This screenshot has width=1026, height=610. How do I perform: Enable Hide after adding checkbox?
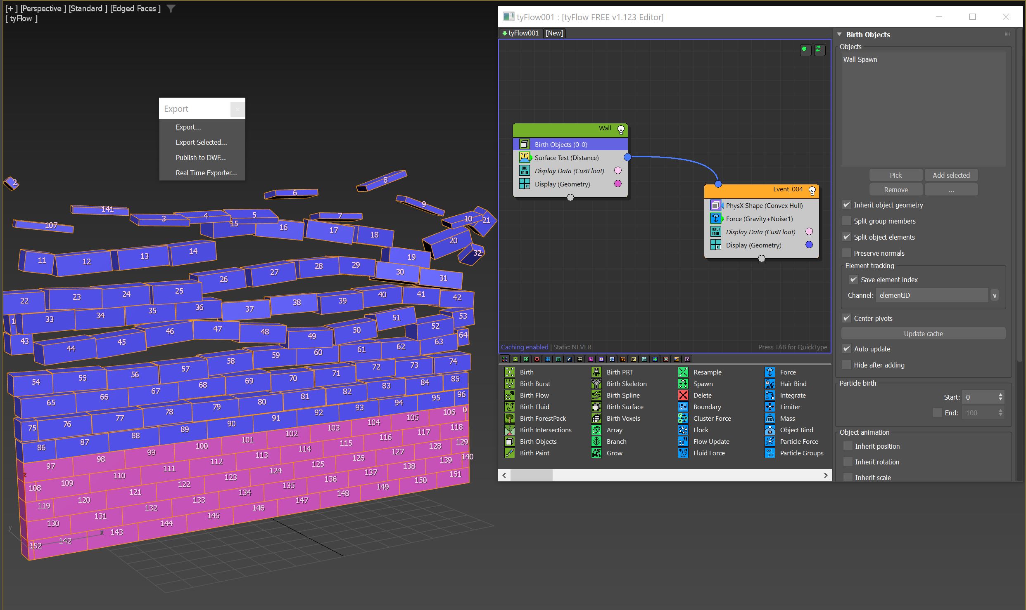click(x=847, y=365)
